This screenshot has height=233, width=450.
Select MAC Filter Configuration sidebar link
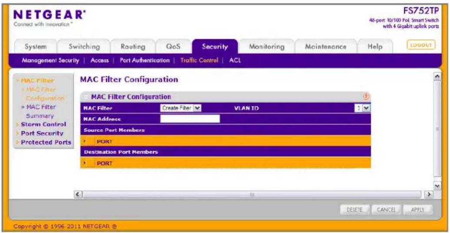(x=45, y=94)
